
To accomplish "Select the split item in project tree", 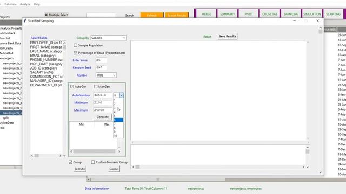I will pos(6,118).
